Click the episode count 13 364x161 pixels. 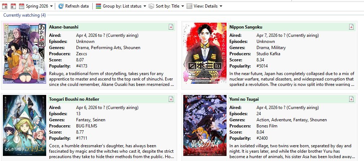78,114
